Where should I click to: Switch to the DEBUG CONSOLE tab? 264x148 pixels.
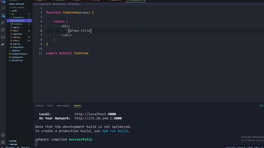tap(63, 106)
